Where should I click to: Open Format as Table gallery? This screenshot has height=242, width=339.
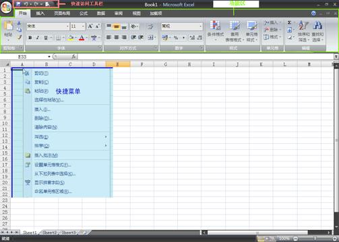coord(235,31)
